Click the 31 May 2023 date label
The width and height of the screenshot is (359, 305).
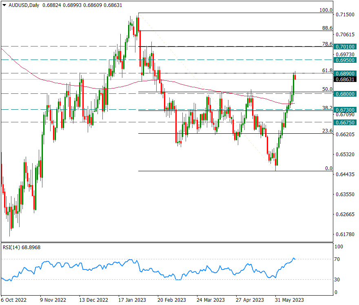point(289,300)
